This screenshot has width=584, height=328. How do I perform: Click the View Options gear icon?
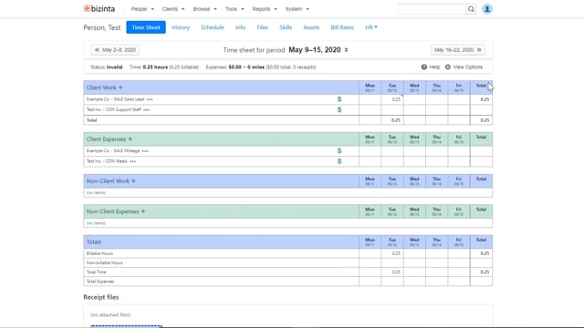[x=448, y=67]
